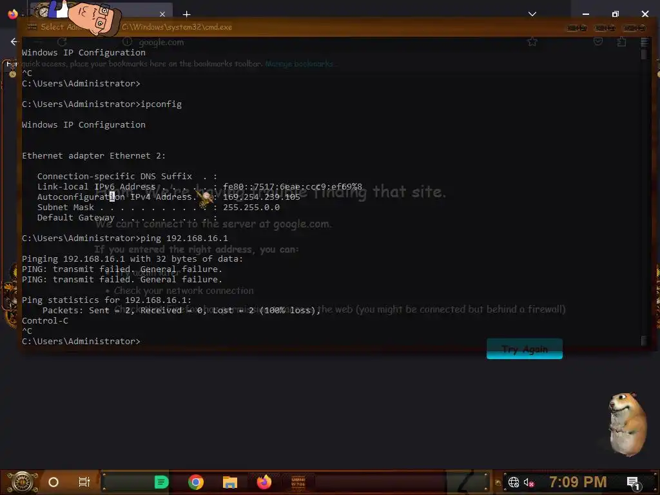Switch to Command Prompt taskbar icon

tap(298, 482)
